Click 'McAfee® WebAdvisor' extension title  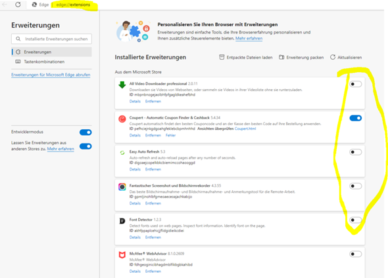pyautogui.click(x=148, y=254)
